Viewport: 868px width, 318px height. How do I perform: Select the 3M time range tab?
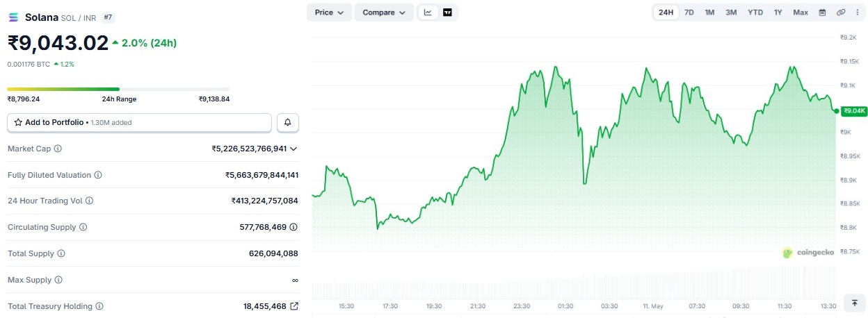click(731, 12)
